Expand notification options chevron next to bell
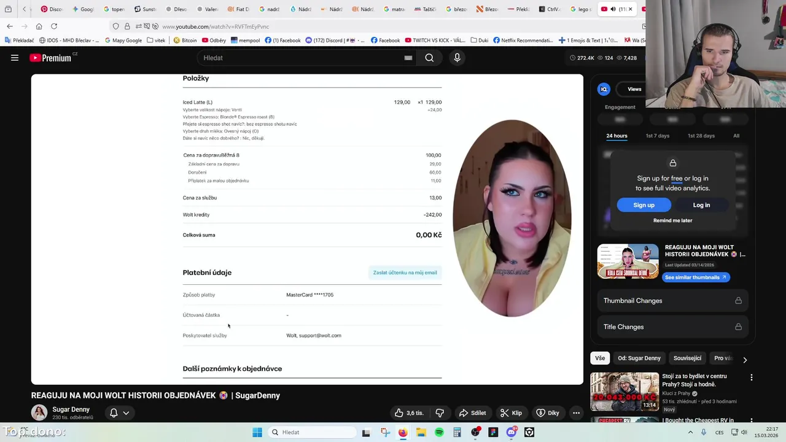The height and width of the screenshot is (442, 786). 126,413
